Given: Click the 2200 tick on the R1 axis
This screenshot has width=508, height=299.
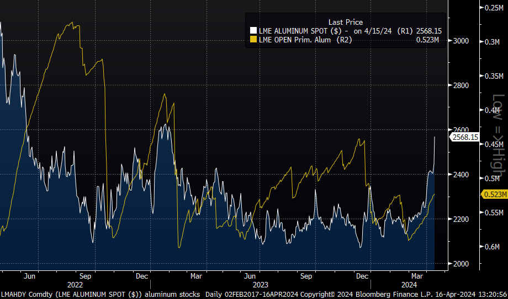Looking at the screenshot, I should tap(461, 219).
